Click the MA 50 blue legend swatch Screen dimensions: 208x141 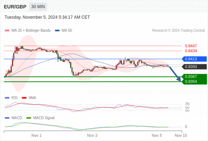(57, 30)
